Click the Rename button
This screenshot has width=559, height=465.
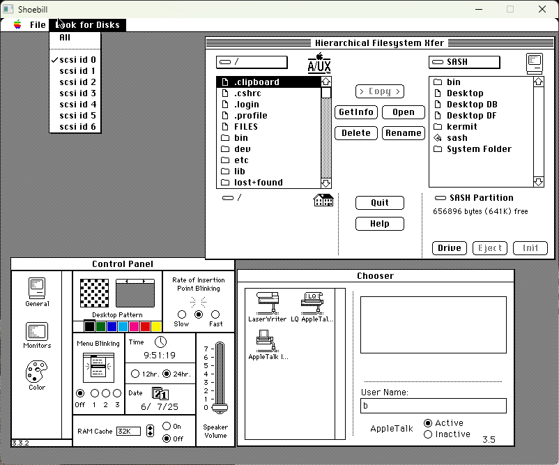pos(403,133)
